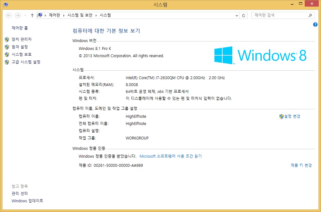Open 관리 센터 link
Viewport: 321px width, 212px height.
point(20,193)
